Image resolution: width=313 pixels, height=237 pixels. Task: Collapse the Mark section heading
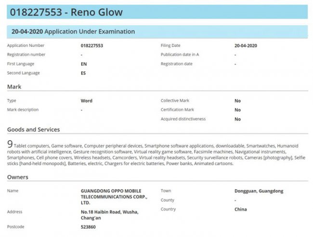point(14,87)
